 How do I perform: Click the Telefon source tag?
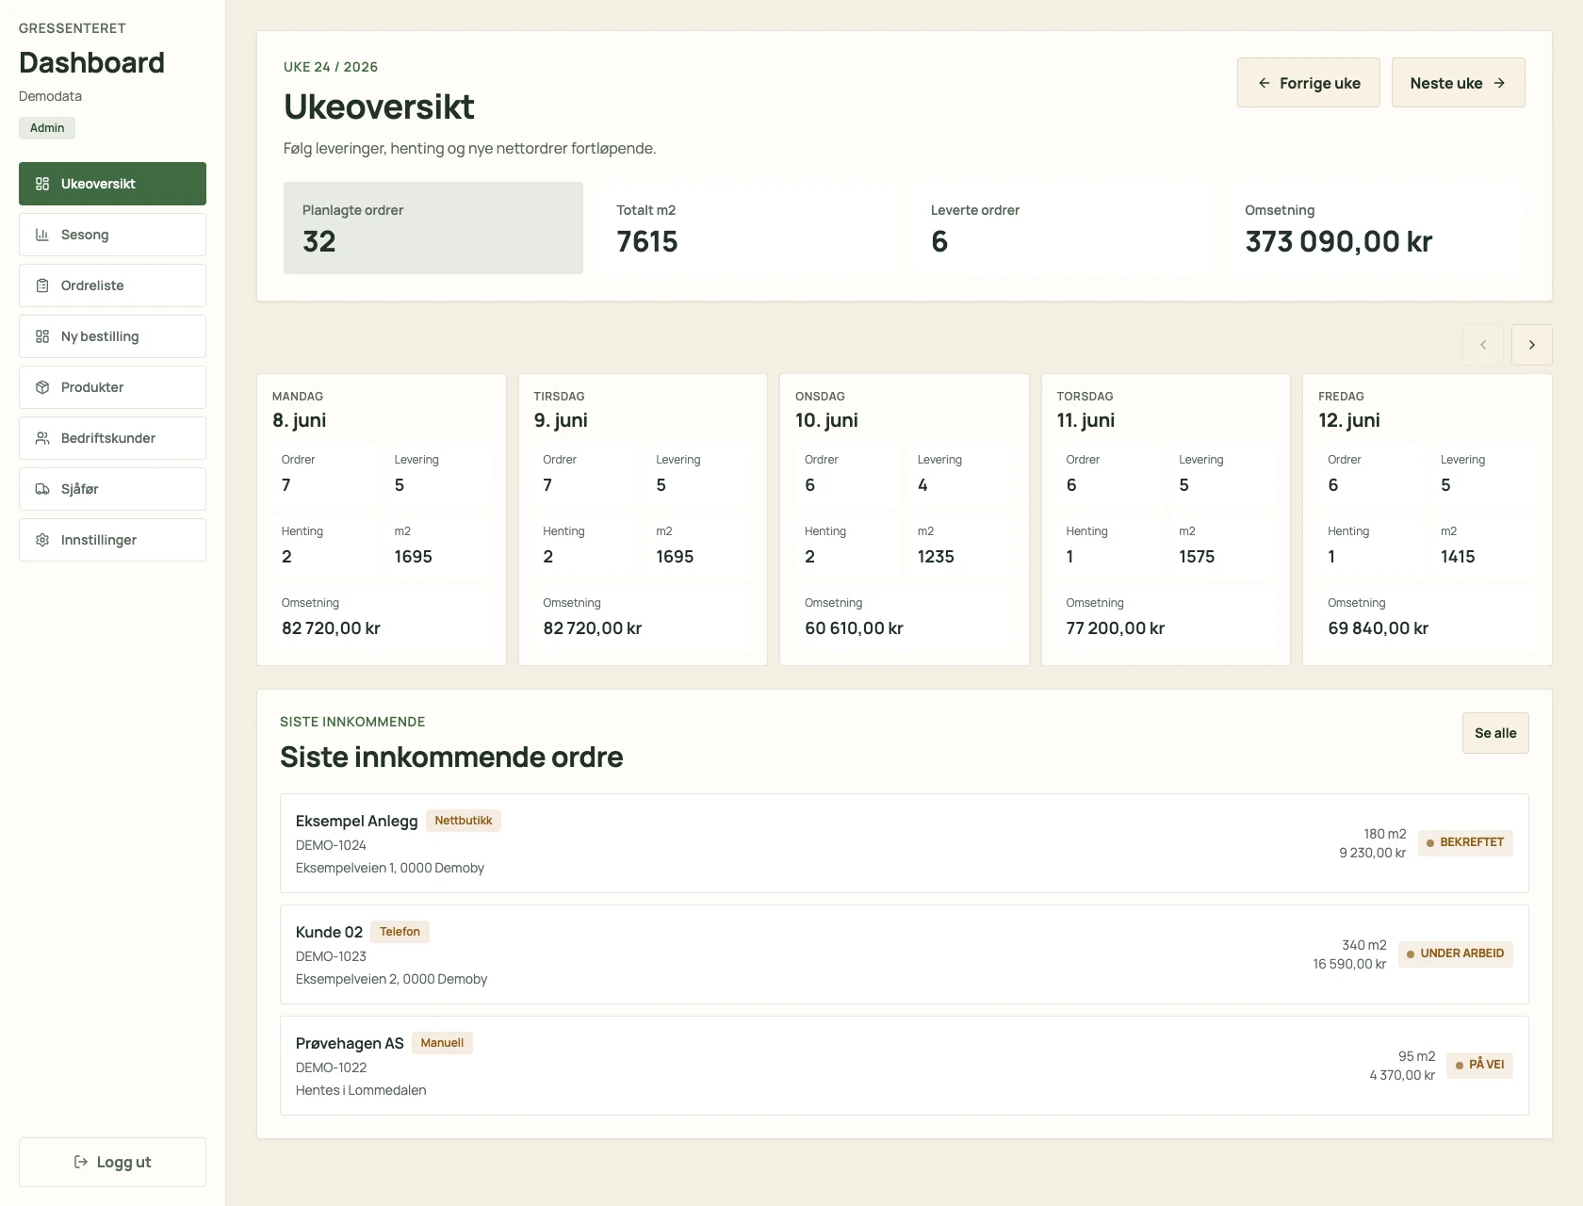coord(400,932)
